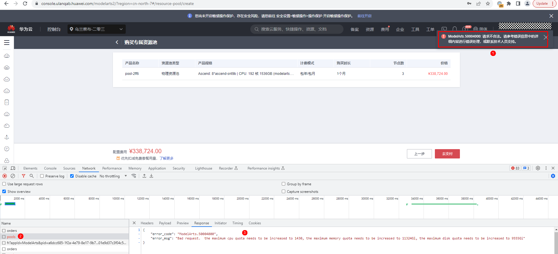Screen dimensions: 558x254
Task: Follow the 了解更多 link
Action: pyautogui.click(x=166, y=158)
